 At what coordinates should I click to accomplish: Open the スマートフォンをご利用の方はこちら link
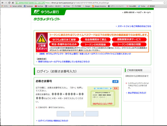click(134, 26)
